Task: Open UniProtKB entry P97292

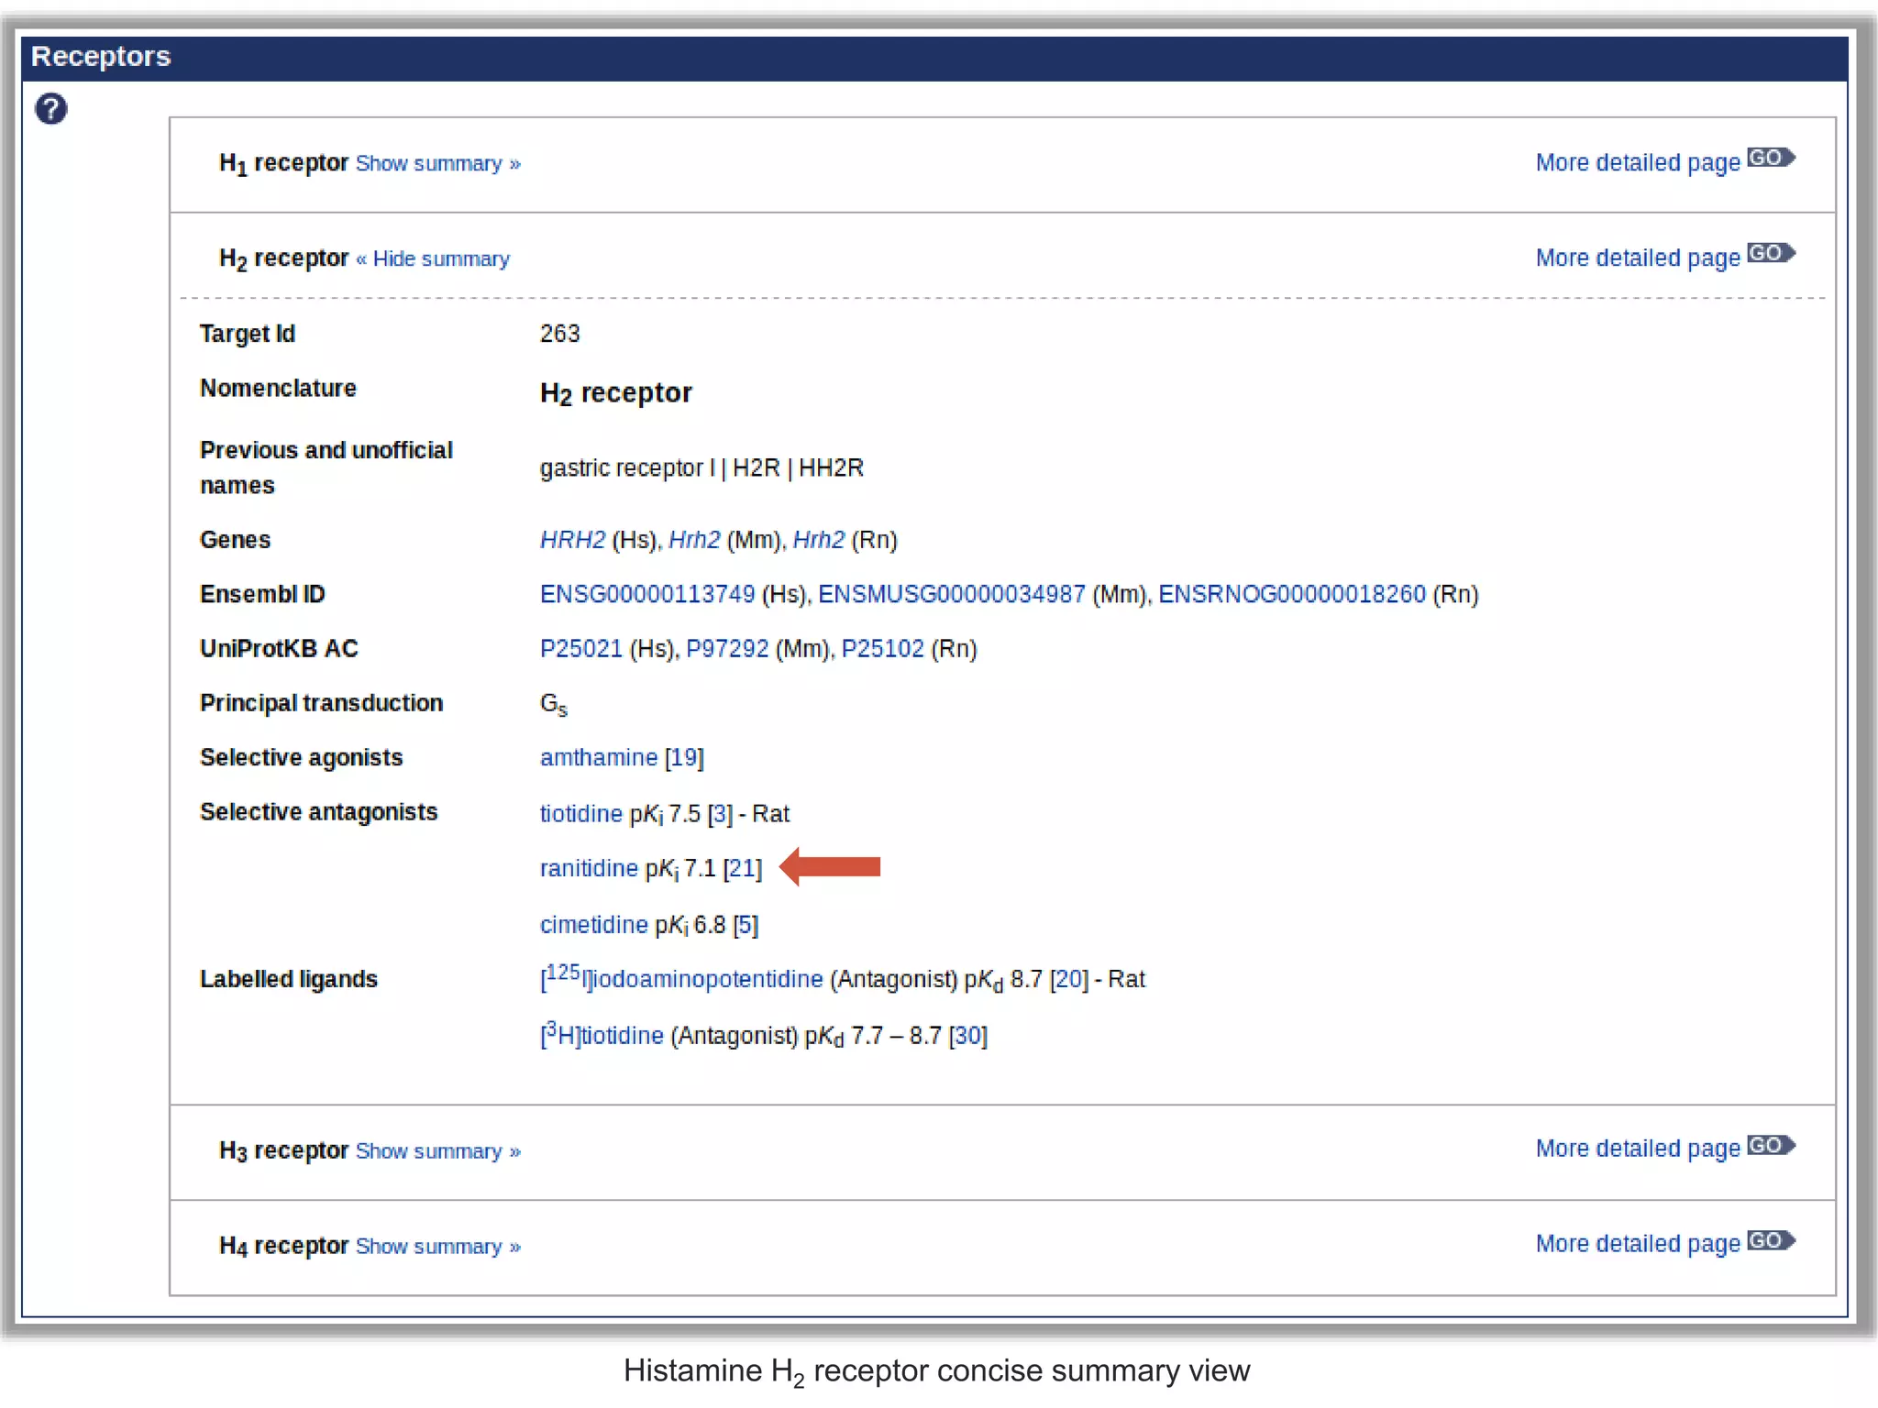Action: pos(727,648)
